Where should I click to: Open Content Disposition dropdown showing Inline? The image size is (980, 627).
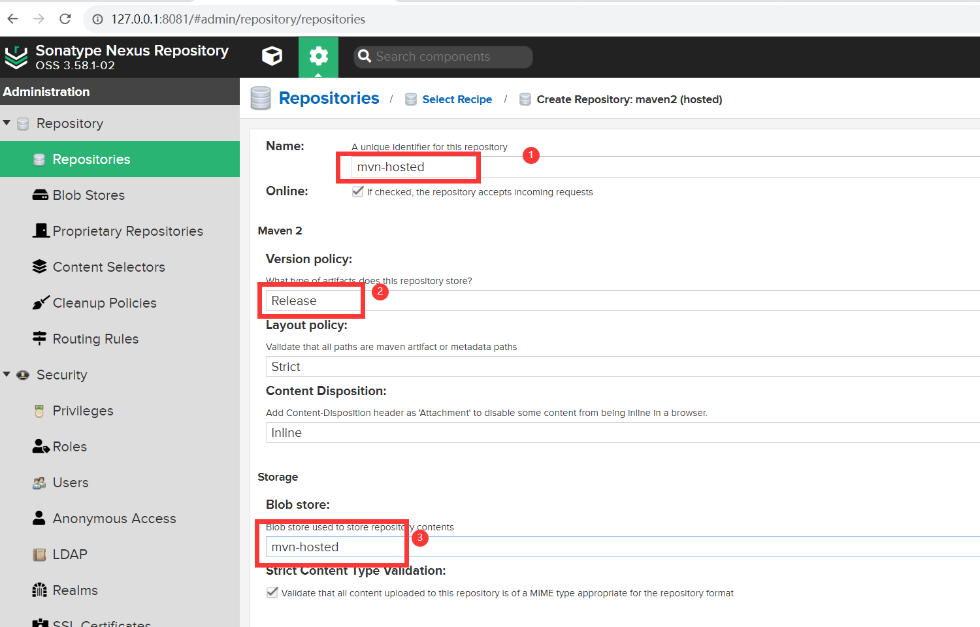click(621, 432)
